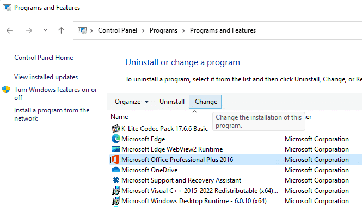Open View installed updates link

[x=46, y=77]
